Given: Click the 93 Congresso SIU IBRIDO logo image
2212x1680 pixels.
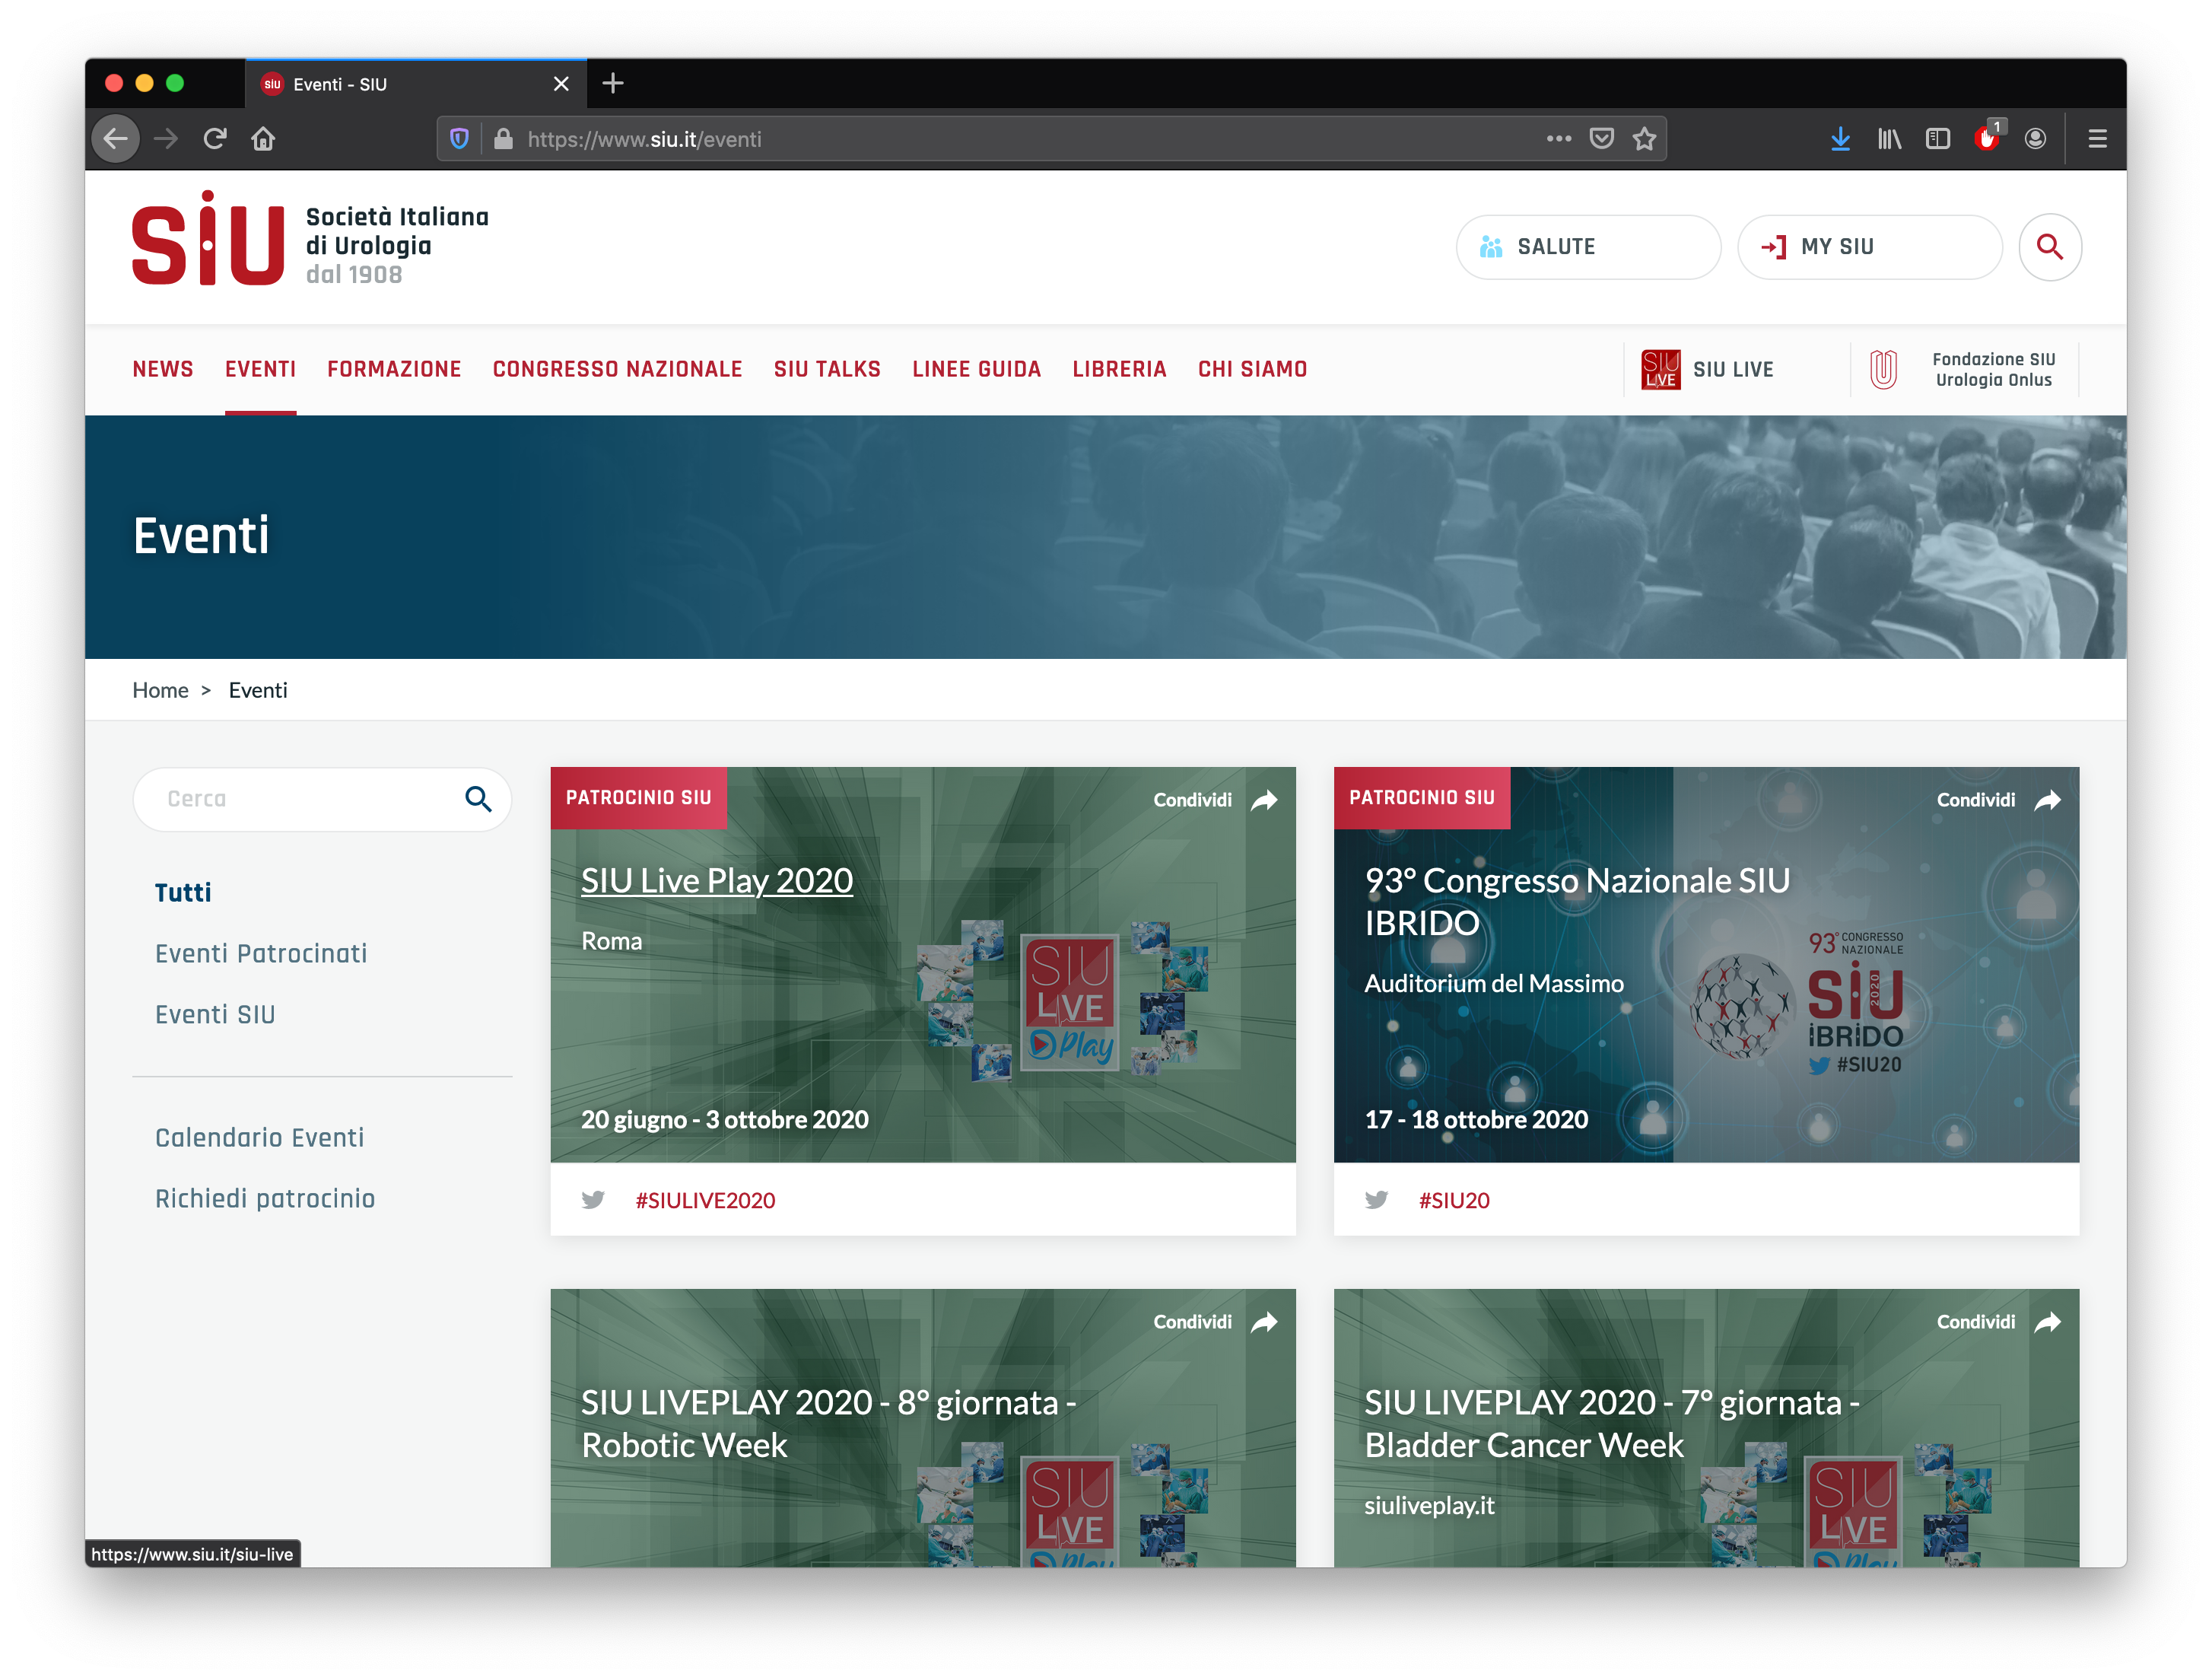Looking at the screenshot, I should [x=1797, y=1003].
